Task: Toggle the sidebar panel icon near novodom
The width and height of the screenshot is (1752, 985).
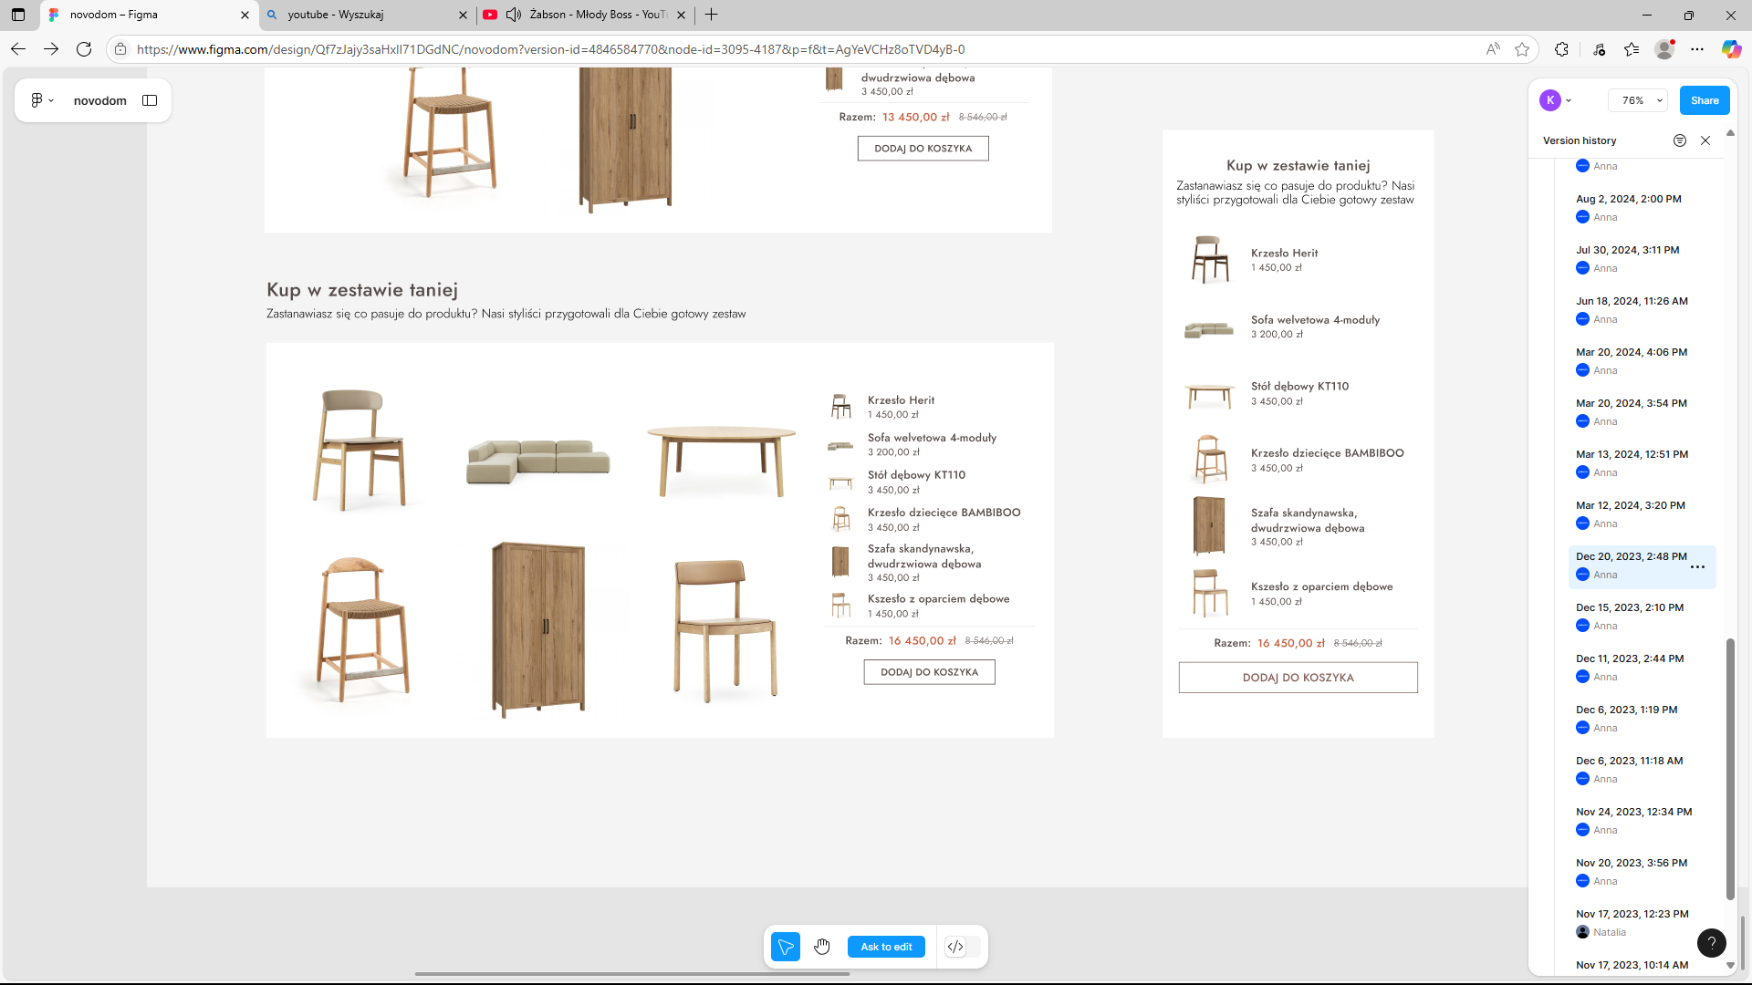Action: click(x=150, y=100)
